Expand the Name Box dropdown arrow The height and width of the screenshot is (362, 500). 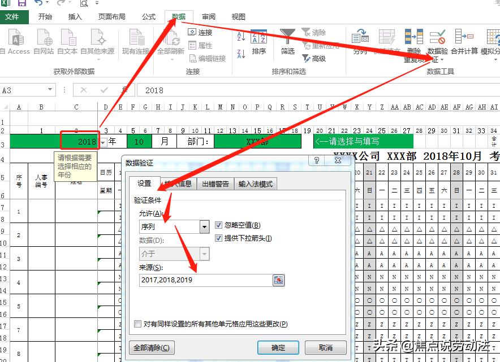tap(50, 90)
